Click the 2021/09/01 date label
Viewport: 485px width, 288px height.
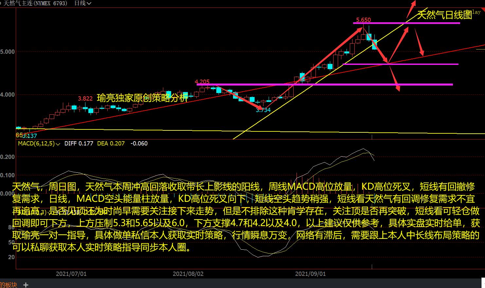coord(311,274)
